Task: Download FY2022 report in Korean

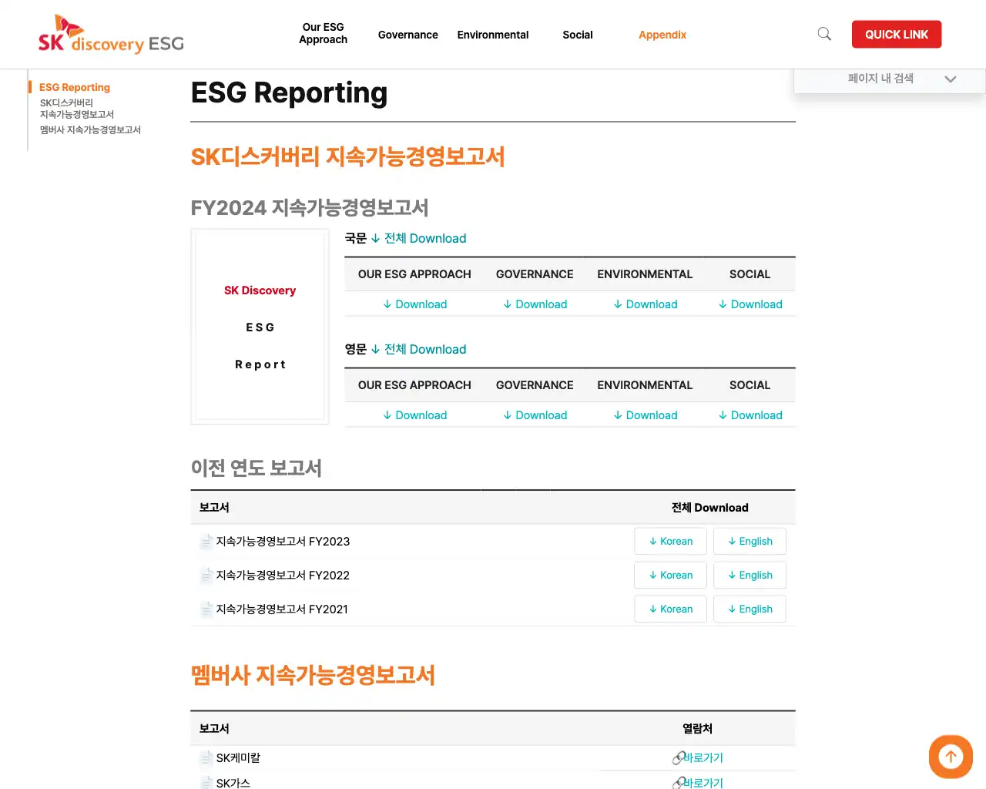Action: point(670,576)
